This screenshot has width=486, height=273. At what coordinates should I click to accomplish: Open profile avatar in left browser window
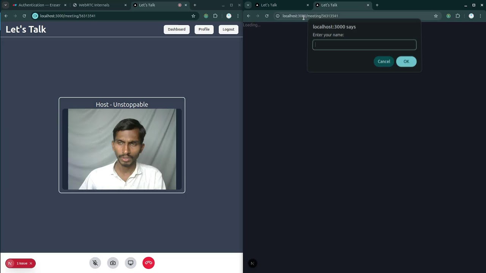[x=229, y=16]
